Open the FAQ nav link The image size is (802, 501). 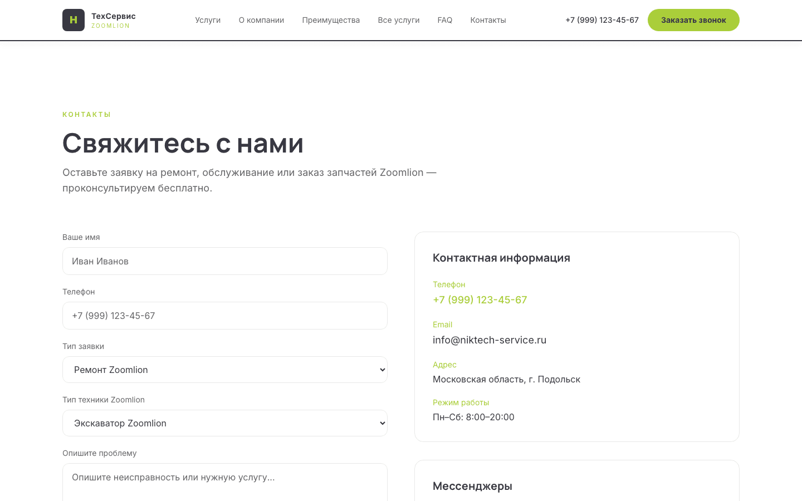coord(445,20)
